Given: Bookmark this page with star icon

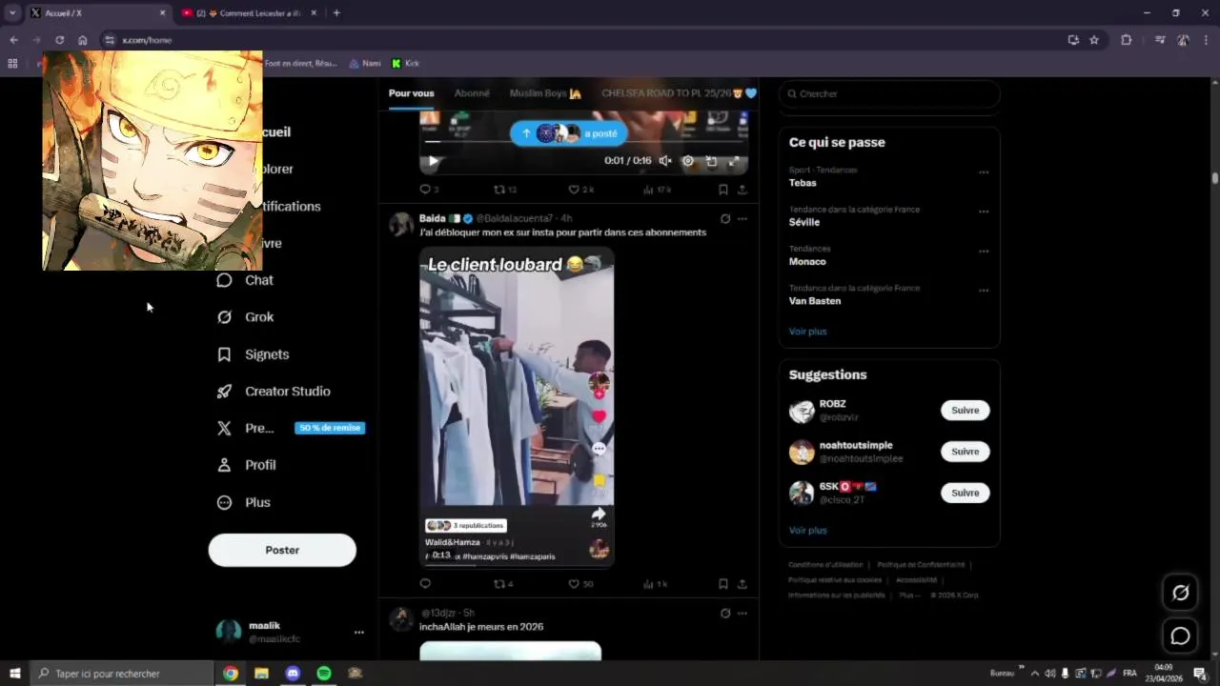Looking at the screenshot, I should pyautogui.click(x=1094, y=40).
